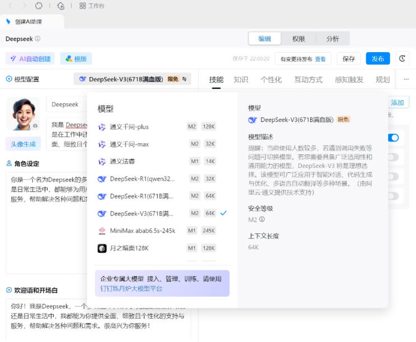This screenshot has width=416, height=342.
Task: Open the 感知触发 tab
Action: (349, 79)
